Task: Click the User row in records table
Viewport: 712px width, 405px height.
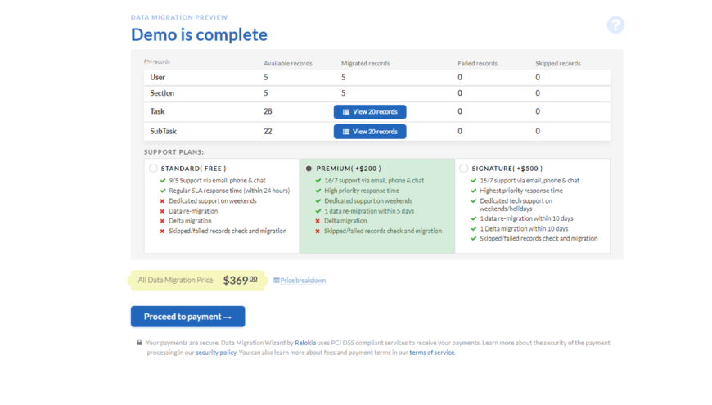Action: [158, 77]
